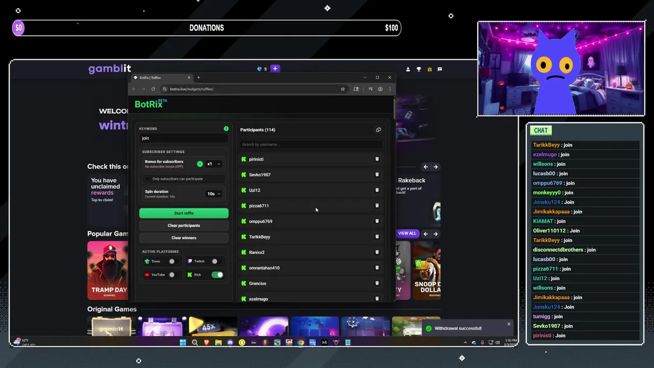654x368 pixels.
Task: Delete participant pirinisti with trash icon
Action: point(377,159)
